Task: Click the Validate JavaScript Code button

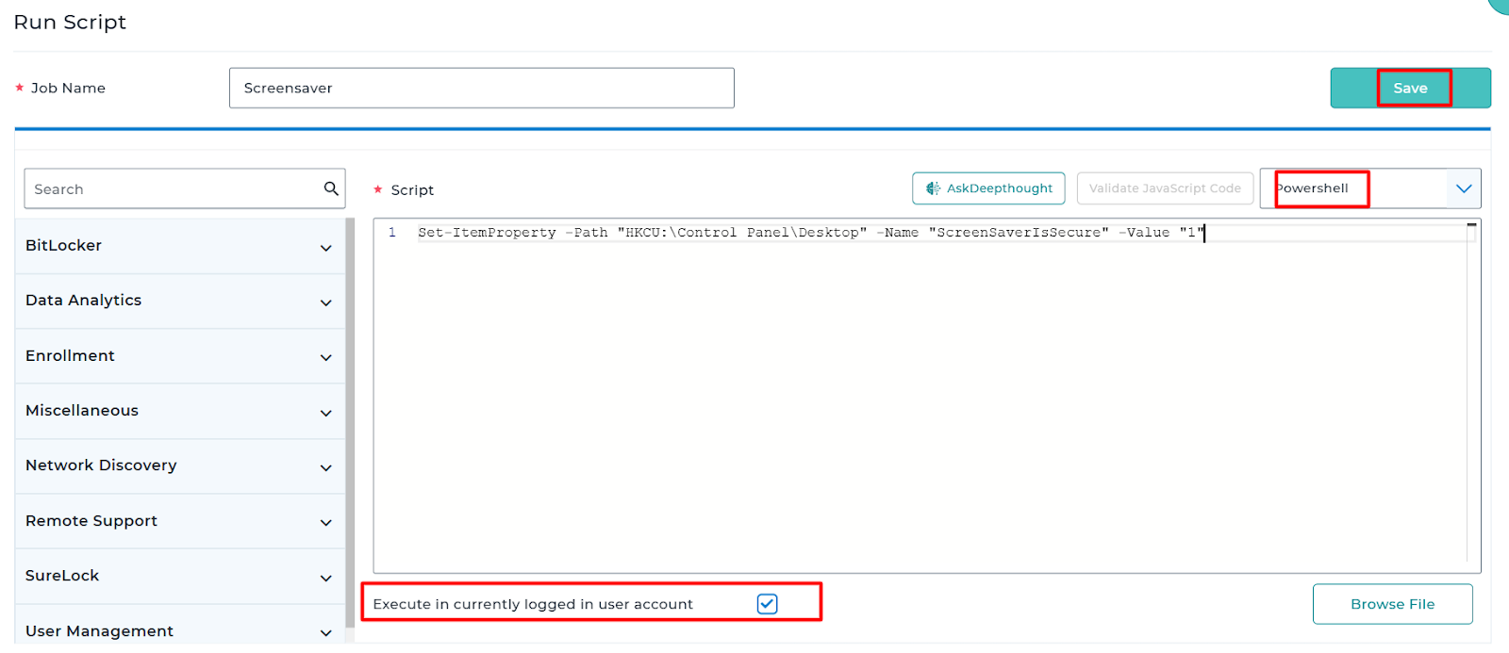Action: coord(1165,188)
